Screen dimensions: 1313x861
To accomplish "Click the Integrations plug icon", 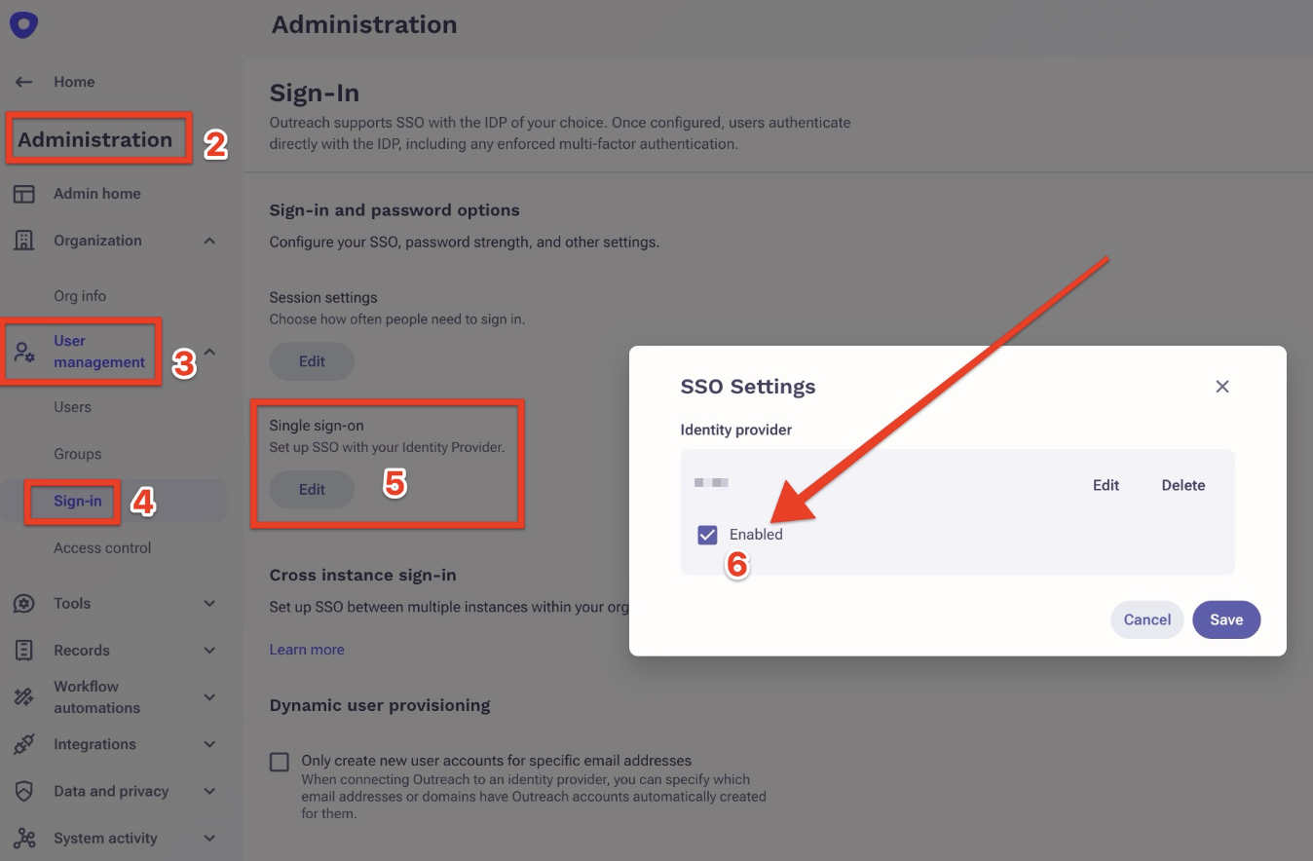I will pyautogui.click(x=24, y=745).
